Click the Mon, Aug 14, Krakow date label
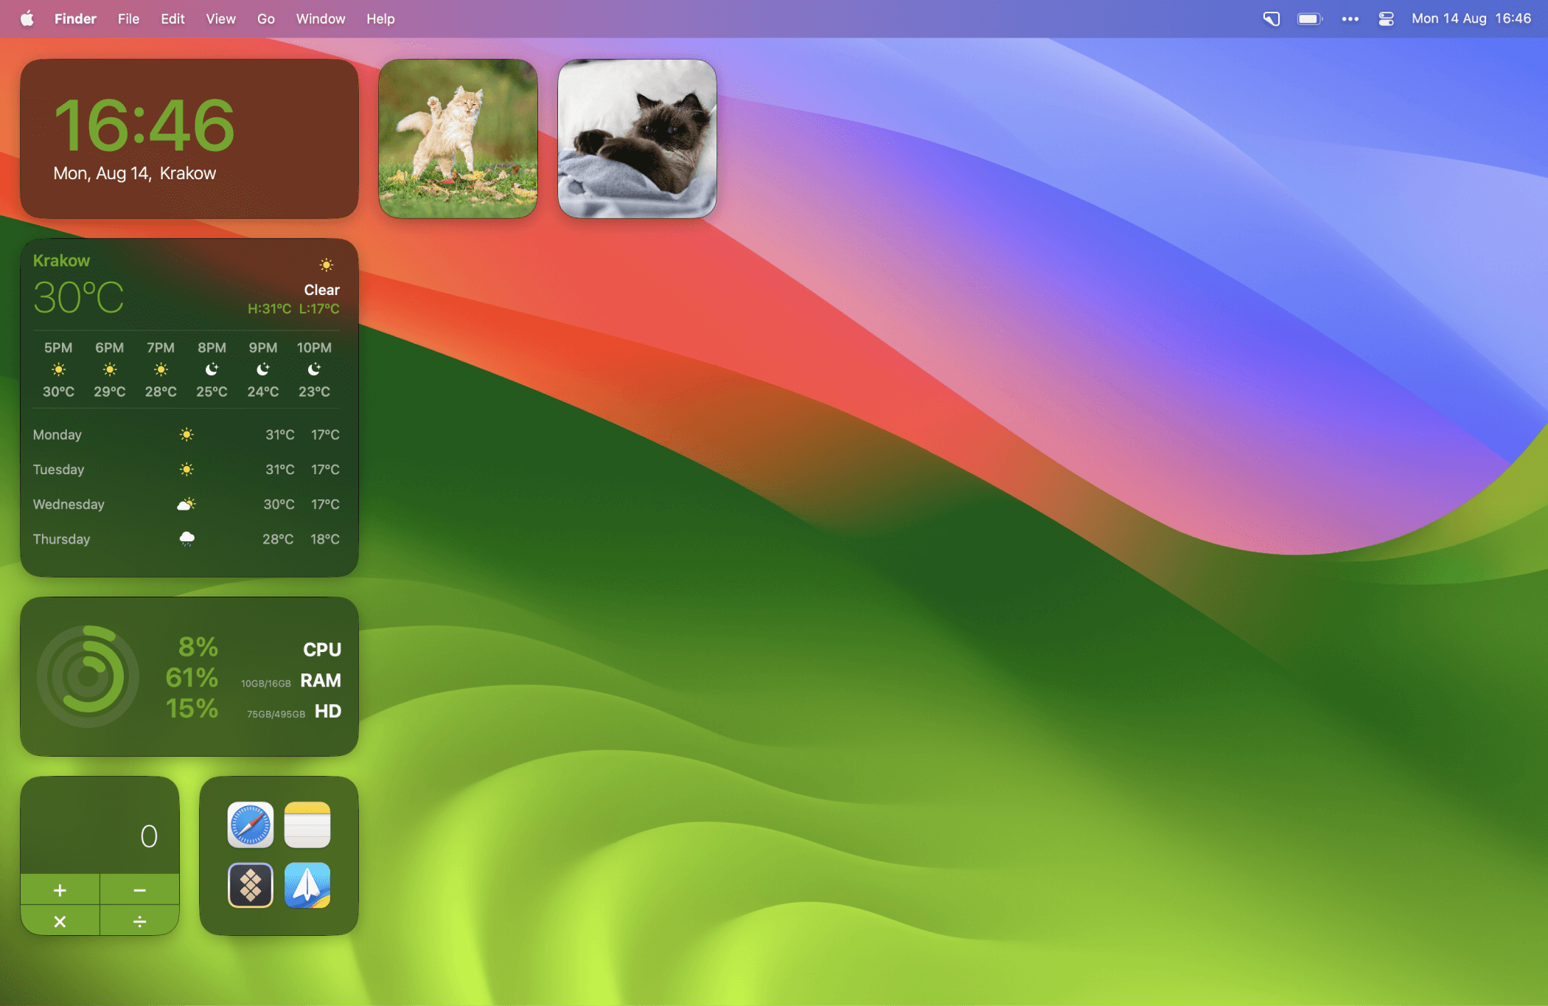This screenshot has width=1548, height=1006. [x=135, y=173]
